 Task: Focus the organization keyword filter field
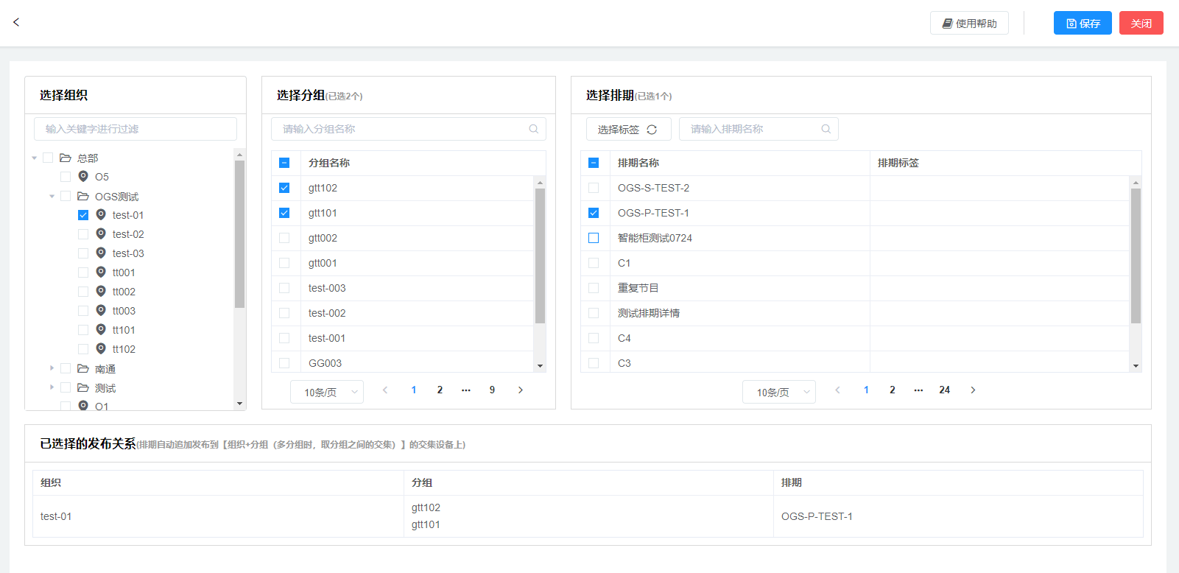(136, 129)
